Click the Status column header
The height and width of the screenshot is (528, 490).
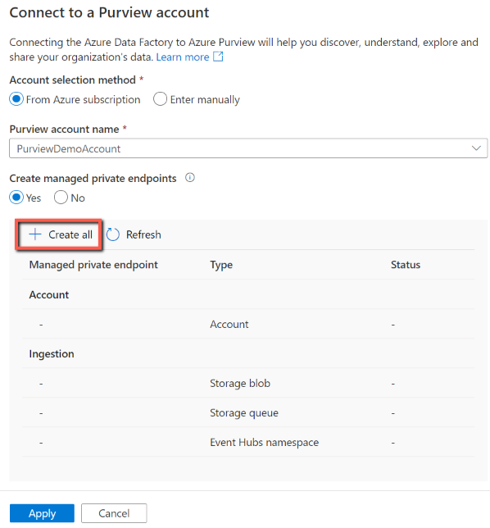[406, 265]
